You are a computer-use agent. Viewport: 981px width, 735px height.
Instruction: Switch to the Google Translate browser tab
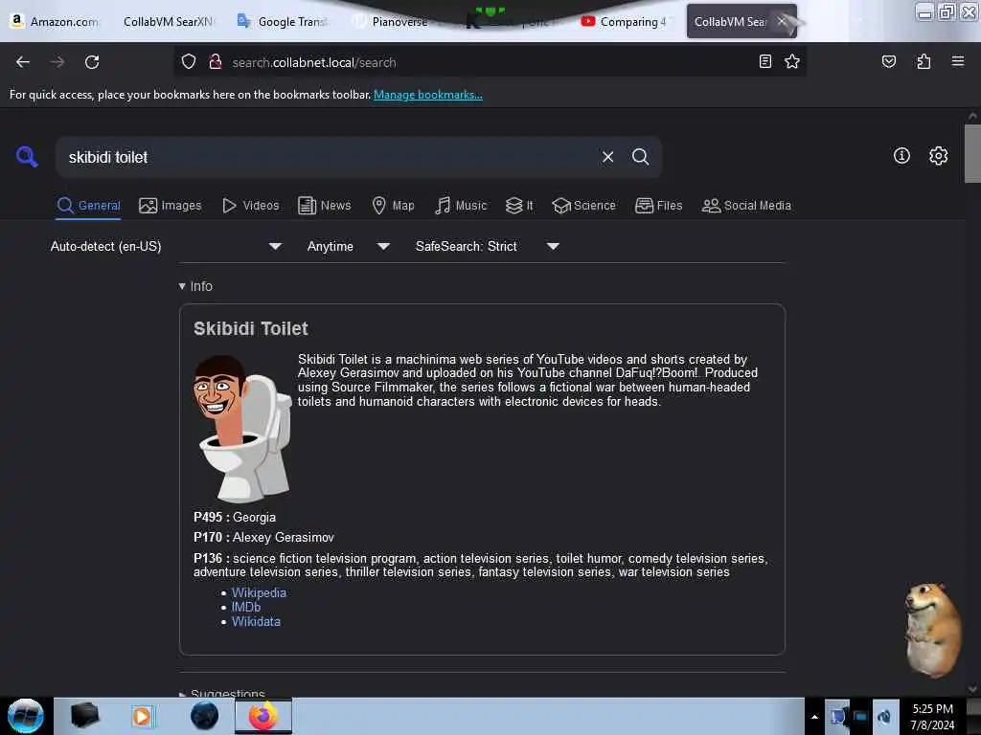283,21
